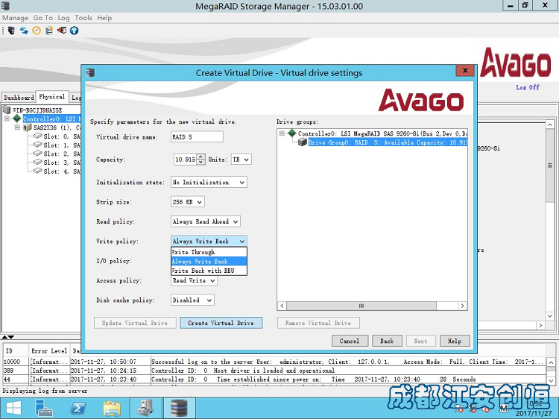Click the ID 389 log entry

pyautogui.click(x=274, y=371)
